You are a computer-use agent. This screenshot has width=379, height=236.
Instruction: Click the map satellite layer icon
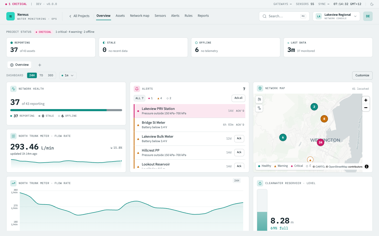[259, 99]
